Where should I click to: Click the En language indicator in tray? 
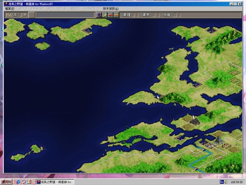tap(221, 182)
